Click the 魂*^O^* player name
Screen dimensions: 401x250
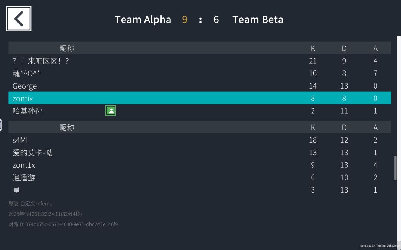(x=26, y=73)
